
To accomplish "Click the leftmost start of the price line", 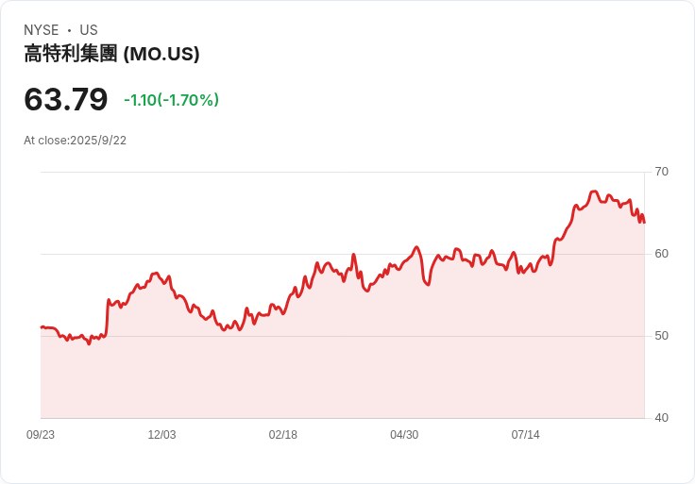I will coord(42,327).
